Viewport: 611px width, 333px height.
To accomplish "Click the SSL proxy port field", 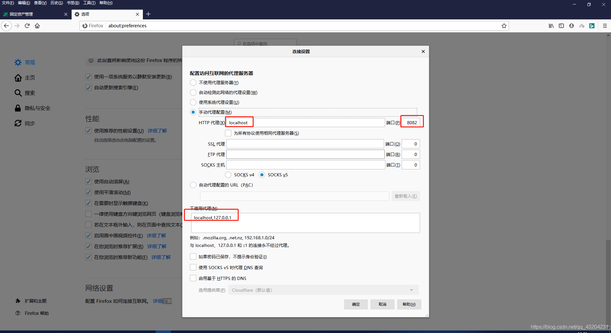I will 411,144.
